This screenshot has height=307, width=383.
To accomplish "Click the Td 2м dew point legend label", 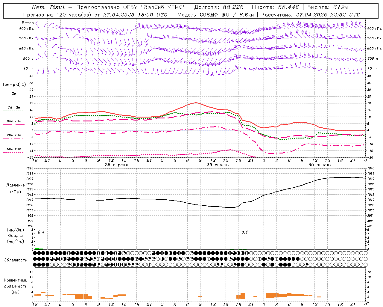I will (x=14, y=107).
